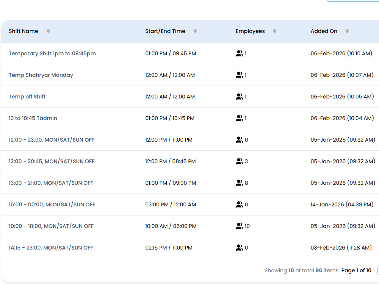Sort by Employees arrows icon

(274, 31)
